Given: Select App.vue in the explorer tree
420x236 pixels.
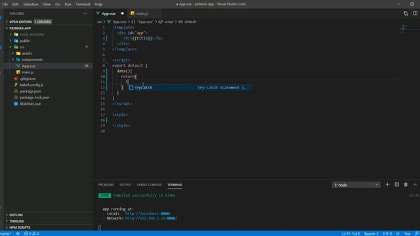Looking at the screenshot, I should point(29,66).
